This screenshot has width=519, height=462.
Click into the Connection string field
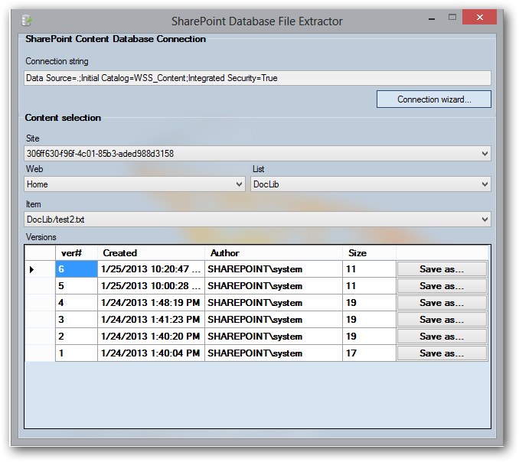click(257, 78)
